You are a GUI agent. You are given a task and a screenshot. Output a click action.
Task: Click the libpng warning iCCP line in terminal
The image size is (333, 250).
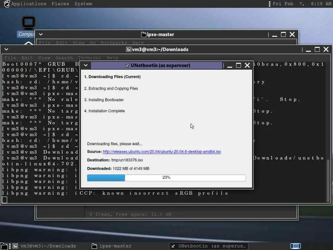115,193
